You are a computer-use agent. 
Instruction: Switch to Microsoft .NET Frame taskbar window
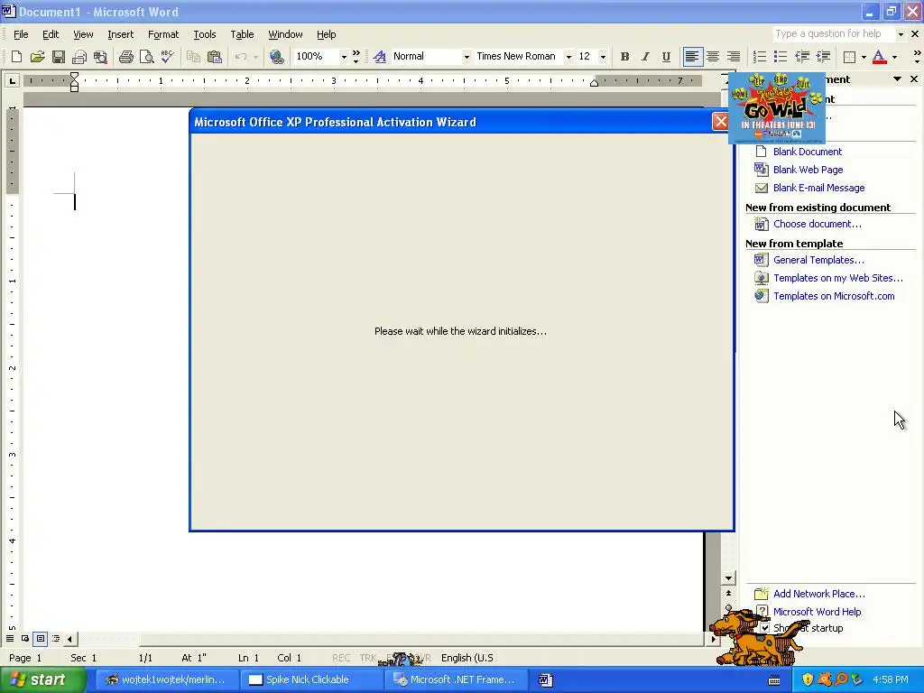pos(457,680)
